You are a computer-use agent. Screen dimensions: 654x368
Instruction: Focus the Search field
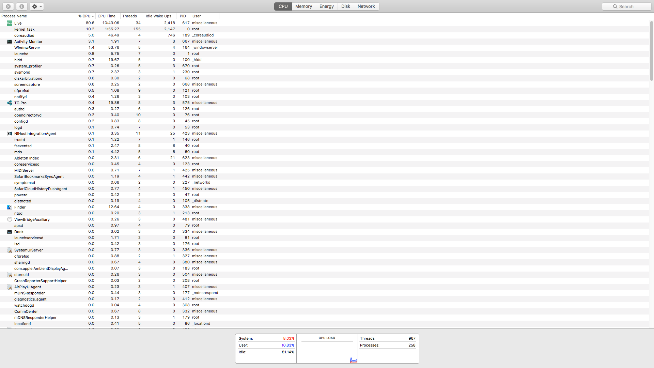(627, 6)
